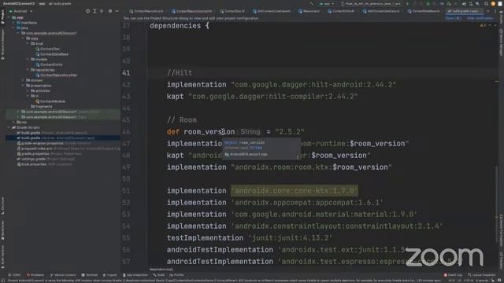Click Hide notification link
Viewport: 504px width, 283px height.
(480, 18)
